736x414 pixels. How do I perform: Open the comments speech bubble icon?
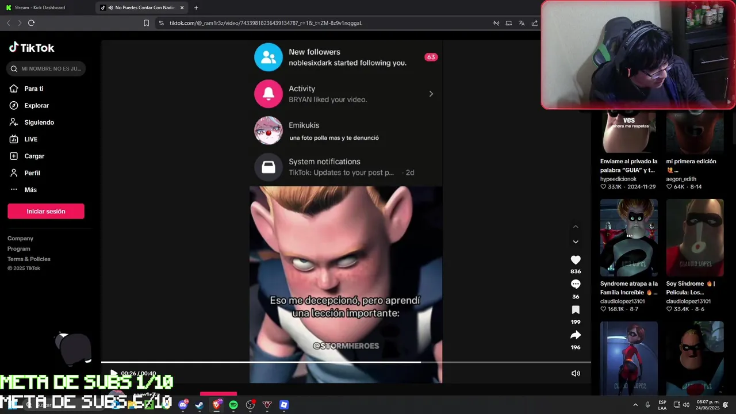(576, 284)
